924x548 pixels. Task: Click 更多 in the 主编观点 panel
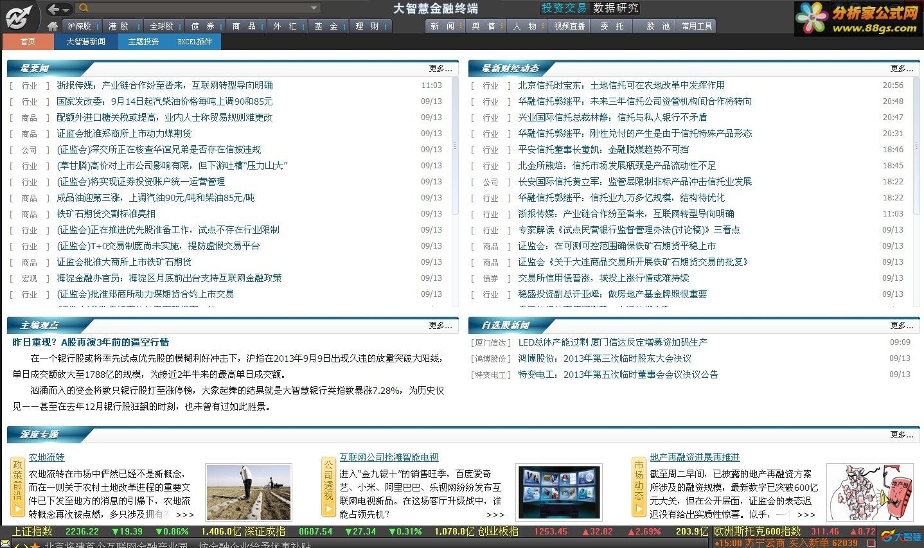point(441,325)
